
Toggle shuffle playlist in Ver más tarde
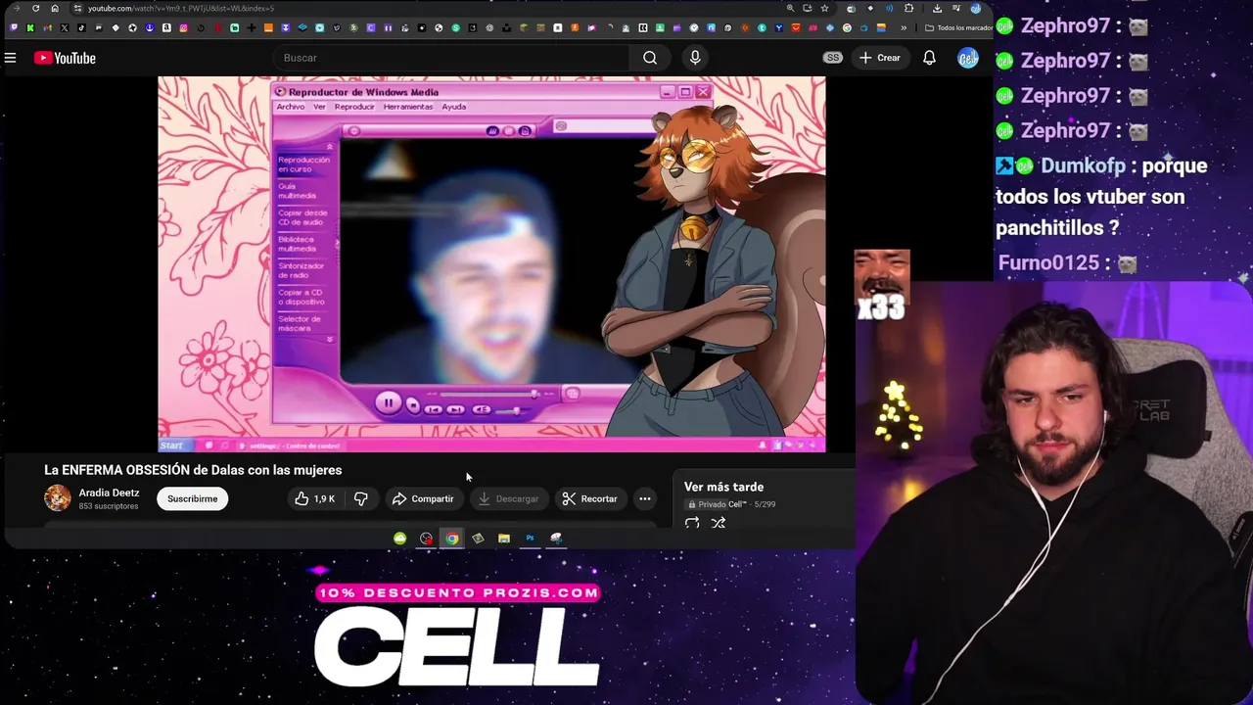click(719, 523)
